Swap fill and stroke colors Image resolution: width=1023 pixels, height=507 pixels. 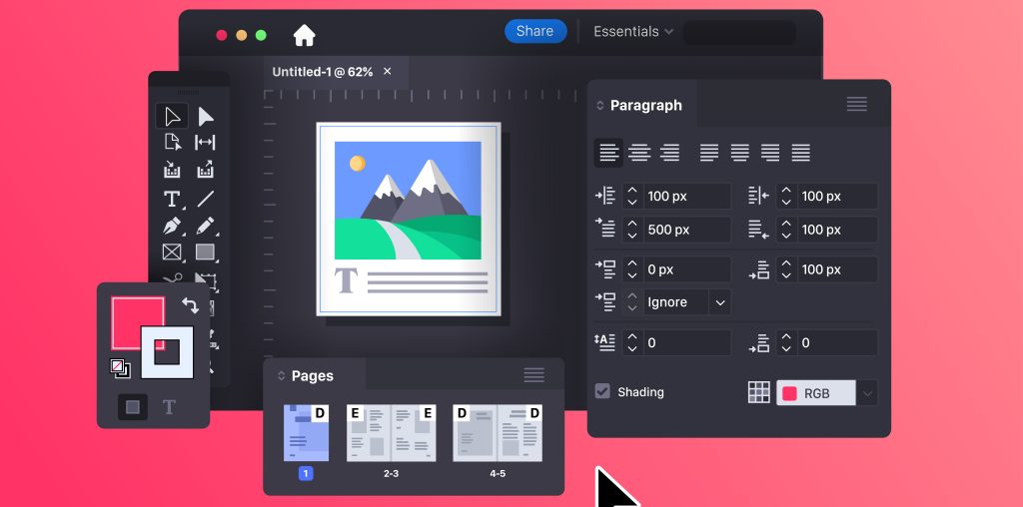(190, 305)
